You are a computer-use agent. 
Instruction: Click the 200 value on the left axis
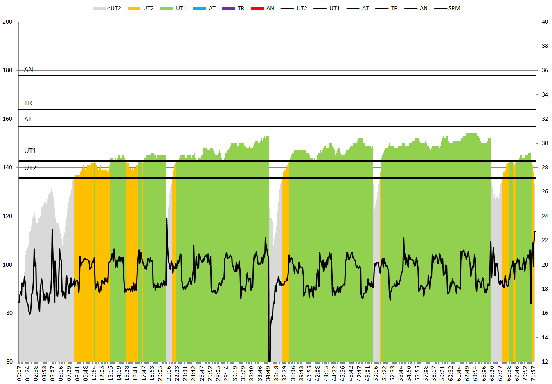pyautogui.click(x=7, y=22)
